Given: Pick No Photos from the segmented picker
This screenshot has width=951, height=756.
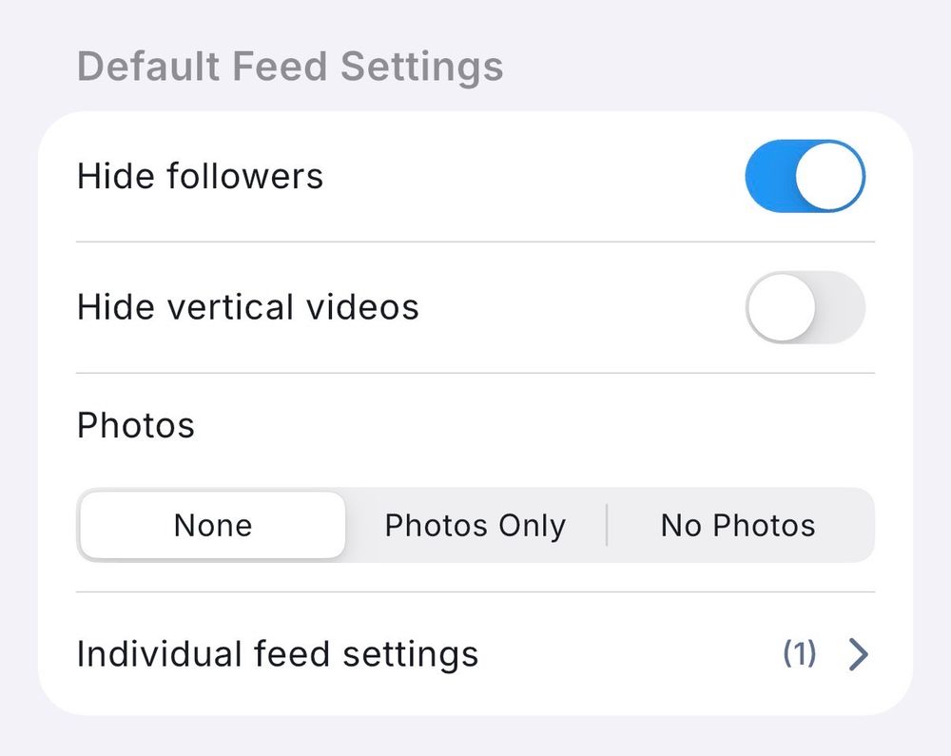Looking at the screenshot, I should point(737,525).
